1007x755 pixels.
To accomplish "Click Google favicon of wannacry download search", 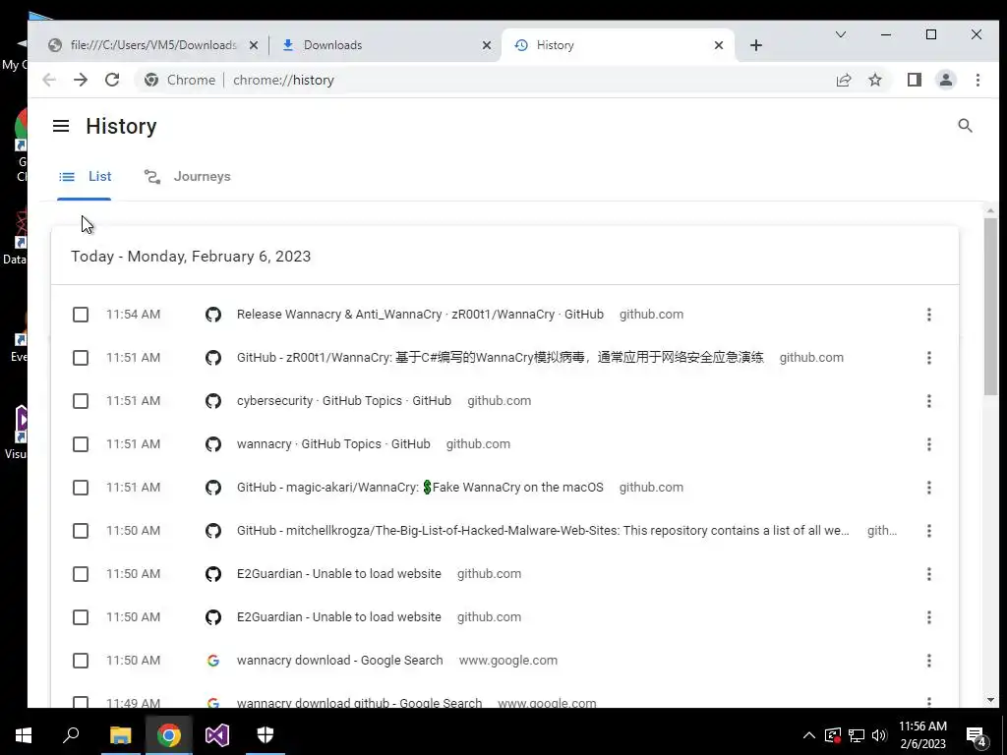I will [213, 661].
